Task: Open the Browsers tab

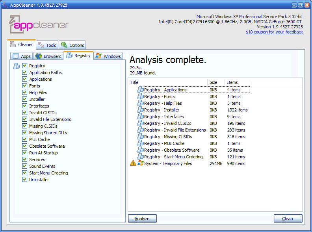Action: (48, 56)
